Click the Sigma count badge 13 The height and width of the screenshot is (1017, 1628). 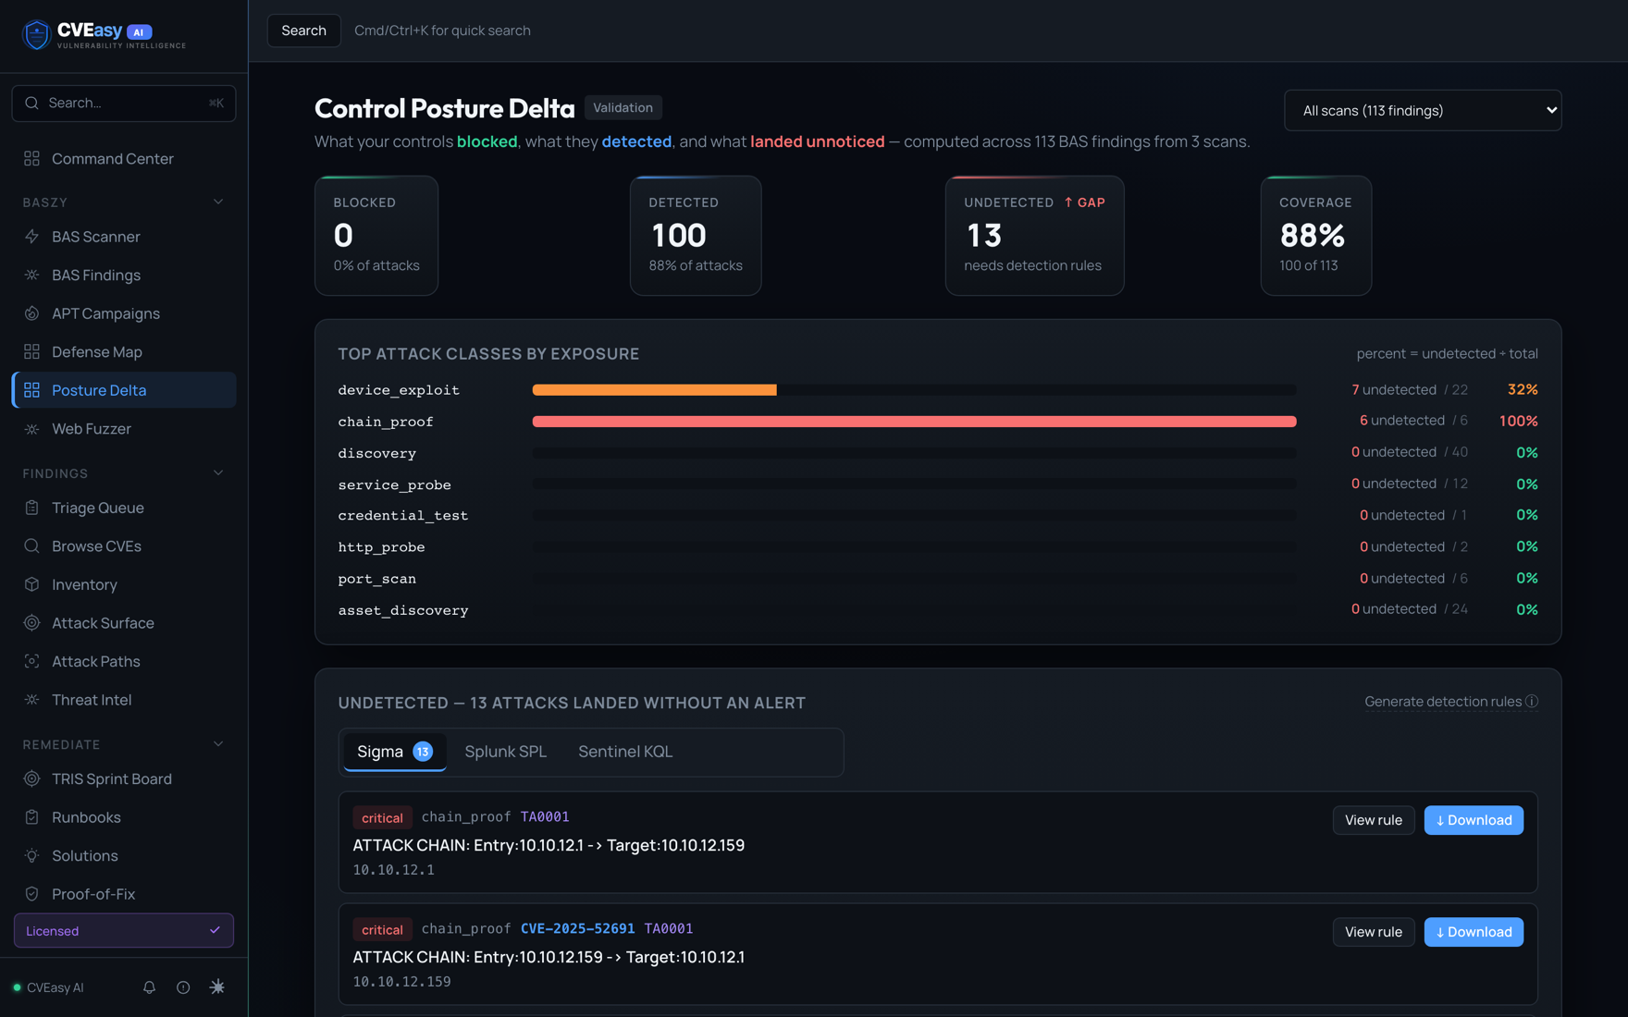[423, 752]
